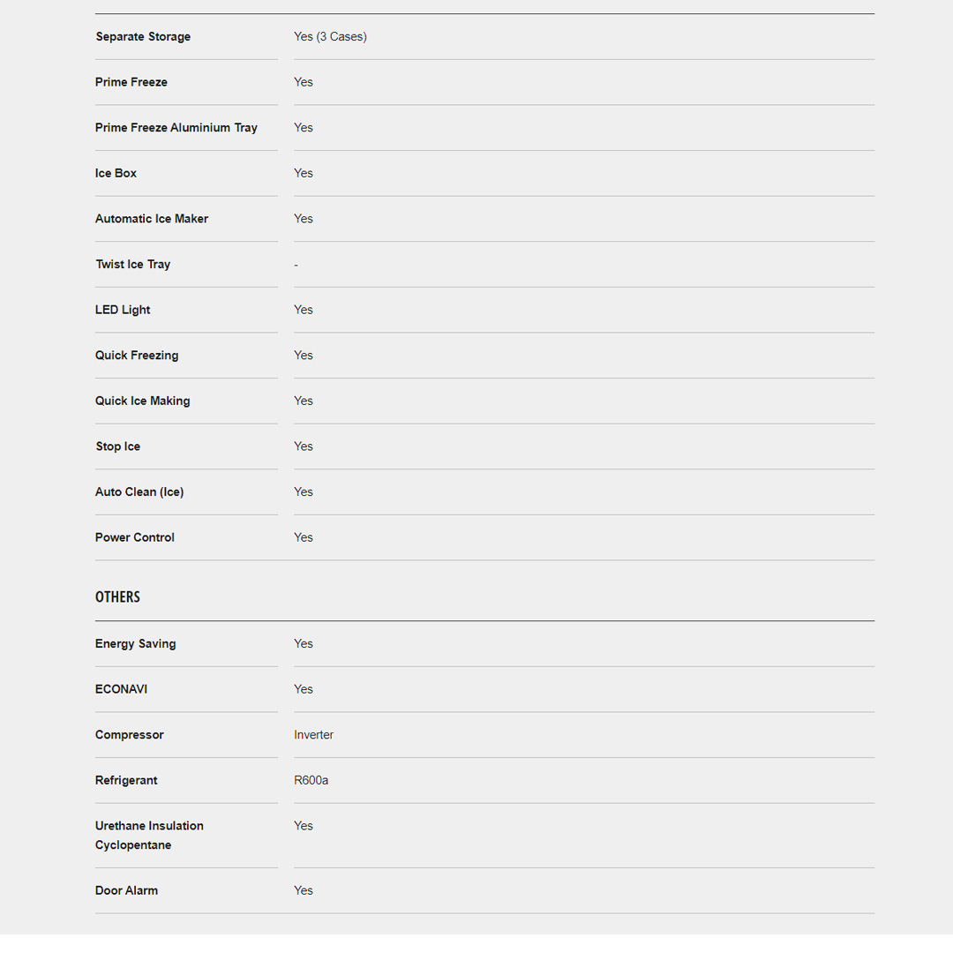Click the R600a refrigerant value
Screen dimensions: 953x953
(x=311, y=781)
